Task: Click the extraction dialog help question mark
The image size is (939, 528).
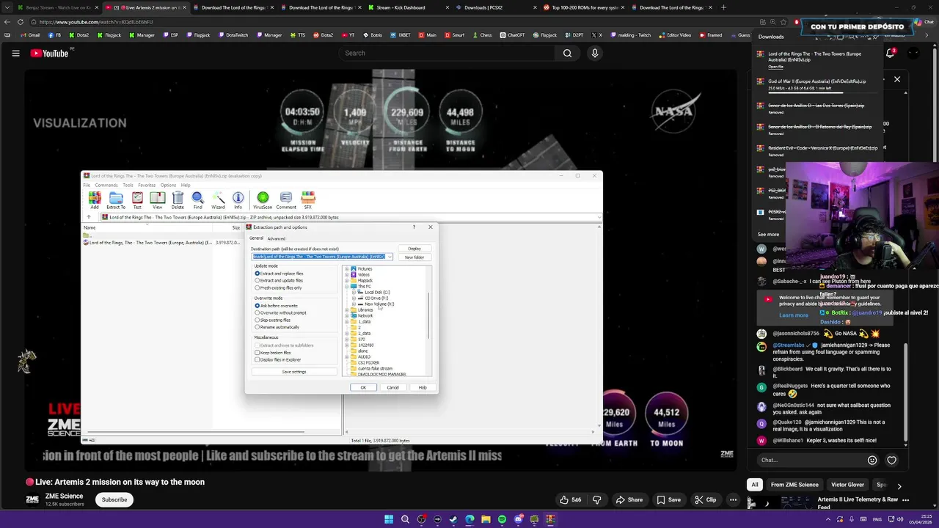Action: (414, 227)
